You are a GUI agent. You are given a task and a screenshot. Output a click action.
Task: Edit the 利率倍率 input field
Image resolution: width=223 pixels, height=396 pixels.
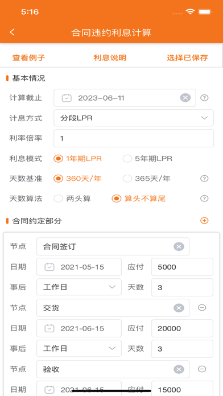point(134,138)
